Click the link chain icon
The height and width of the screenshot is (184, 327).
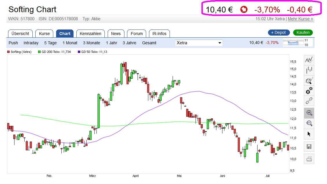[309, 101]
